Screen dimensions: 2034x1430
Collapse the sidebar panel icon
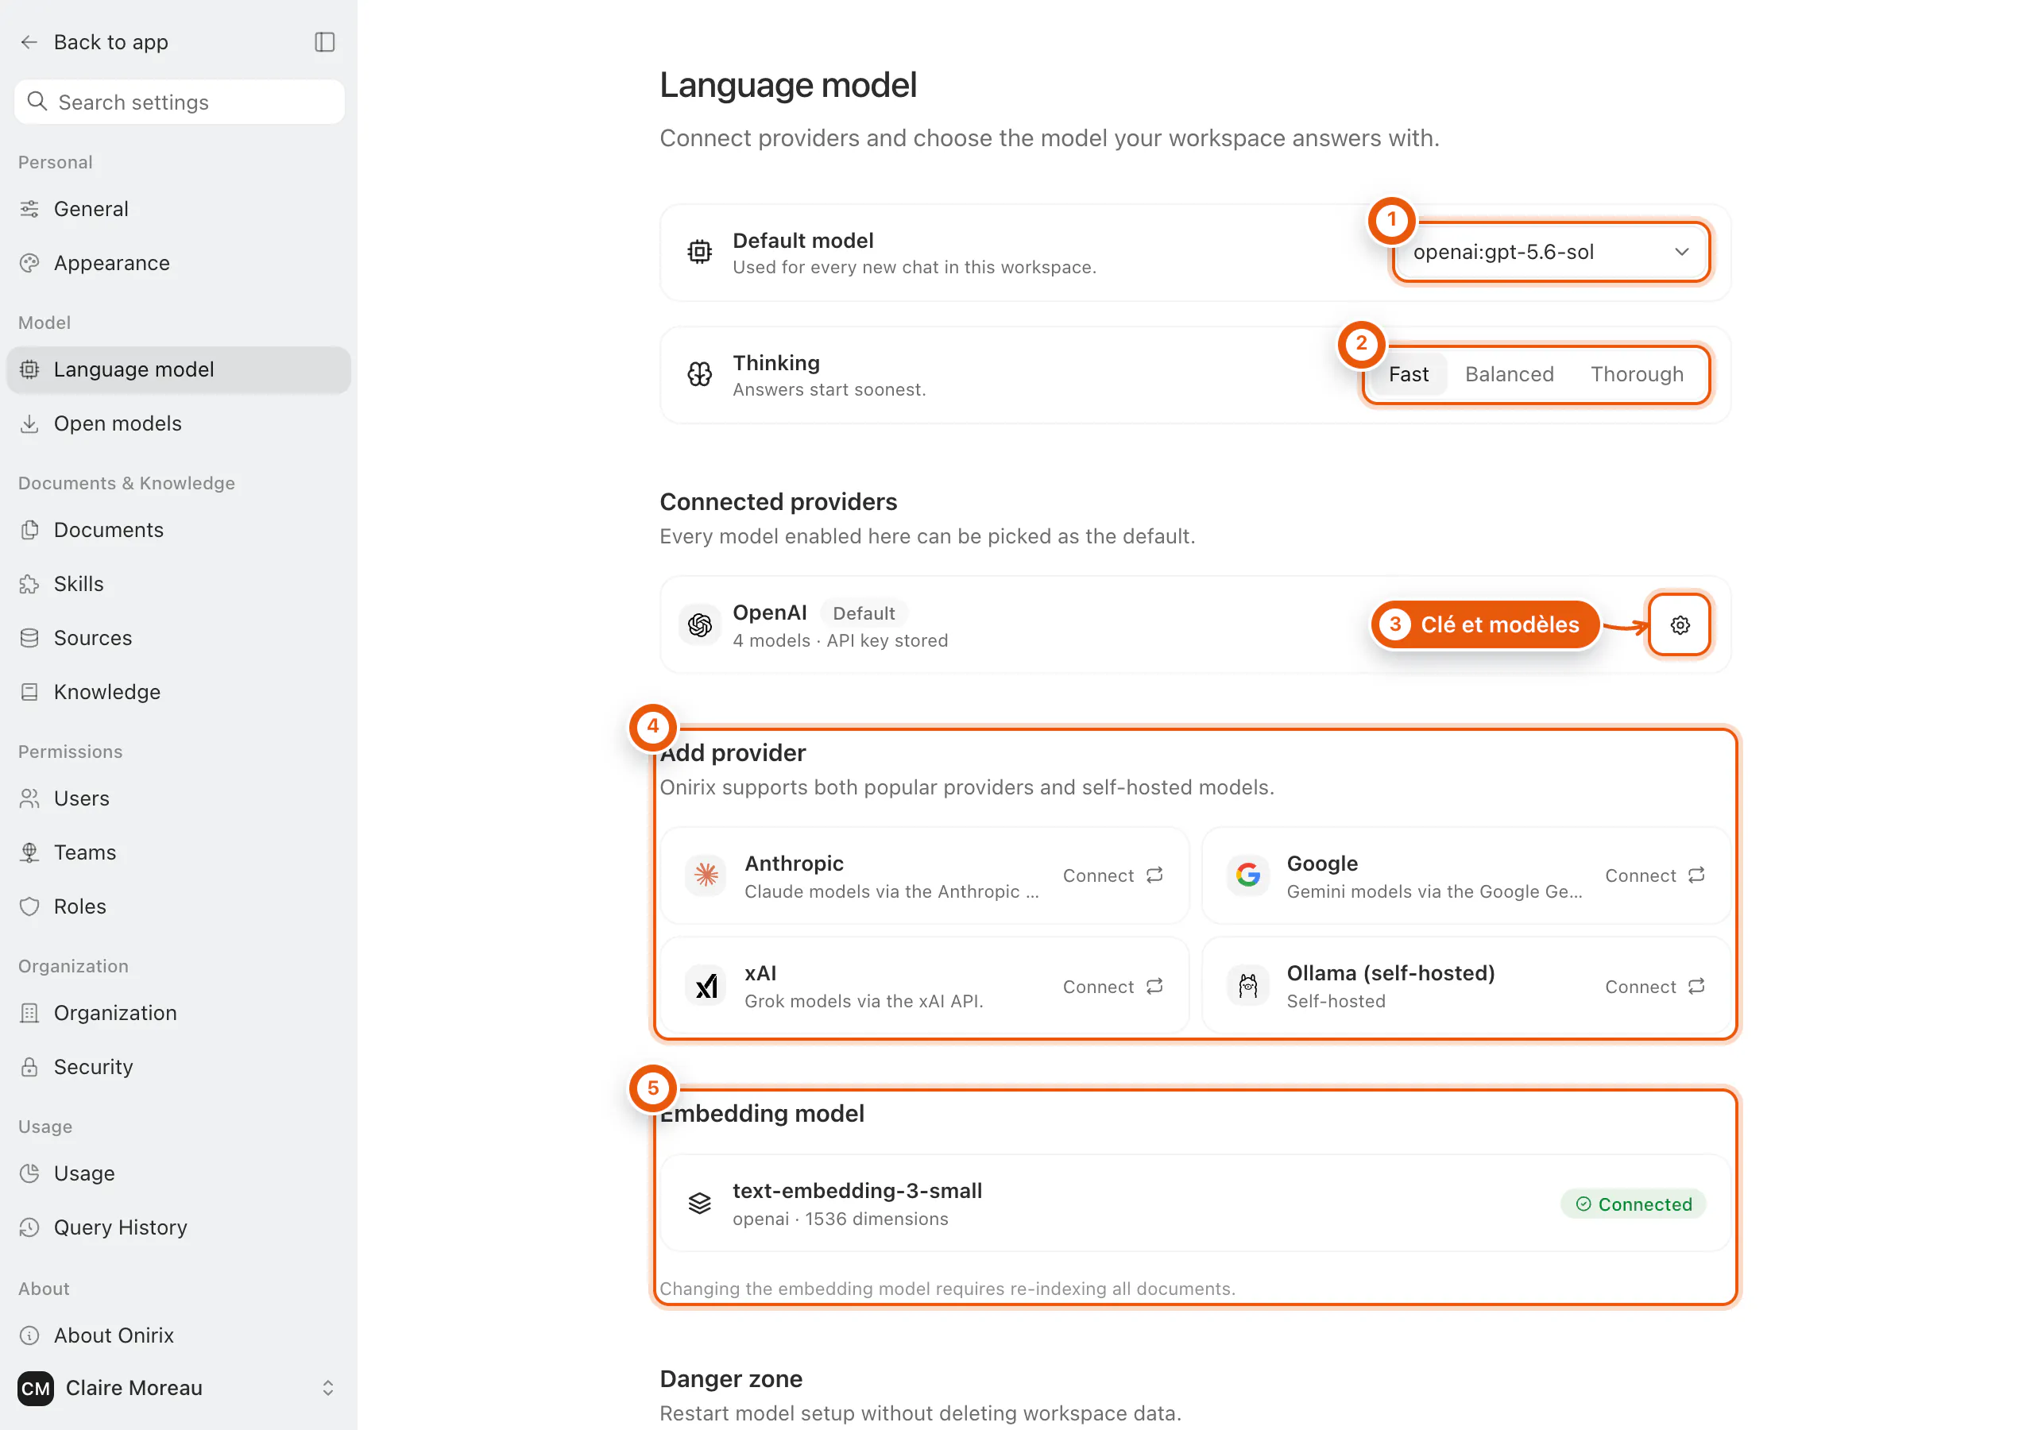(x=324, y=41)
